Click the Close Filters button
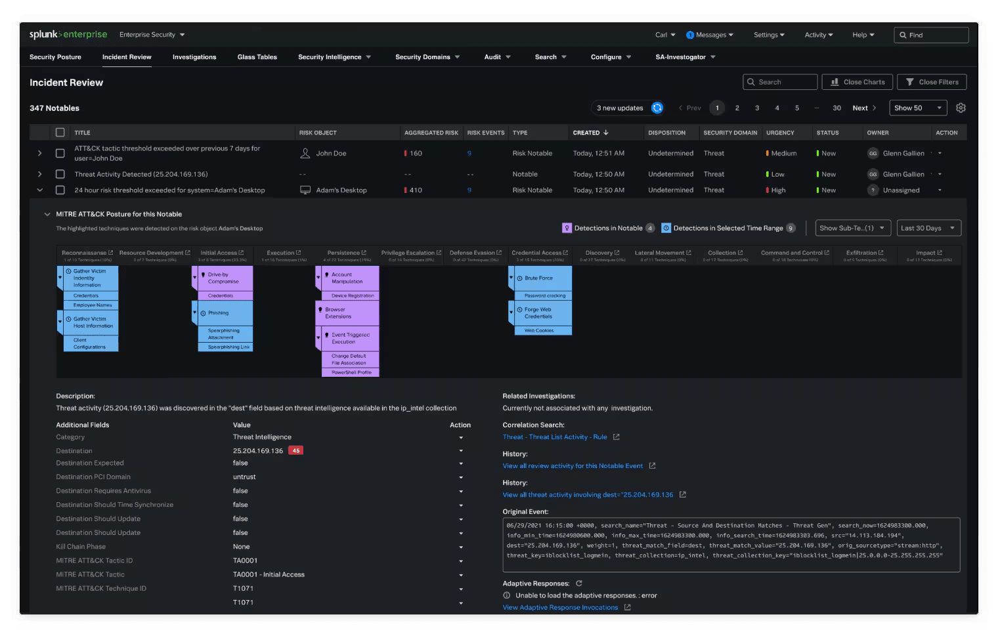This screenshot has height=642, width=998. (932, 82)
